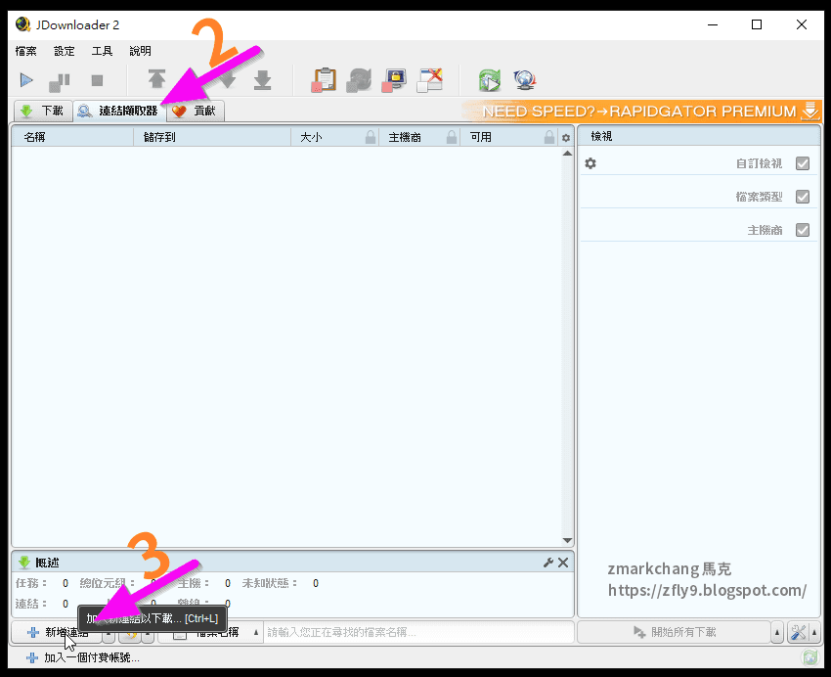Click 加入一個付費帳號 link
Viewport: 831px width, 677px height.
(x=83, y=657)
